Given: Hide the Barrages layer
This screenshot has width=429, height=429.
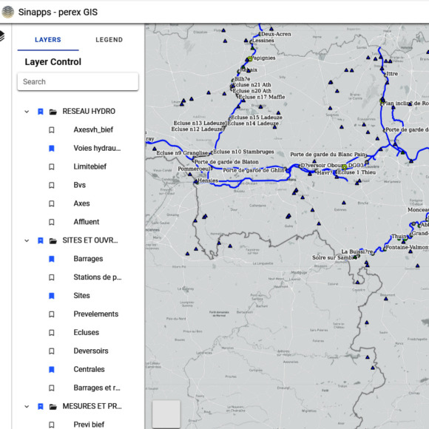Looking at the screenshot, I should coord(52,259).
